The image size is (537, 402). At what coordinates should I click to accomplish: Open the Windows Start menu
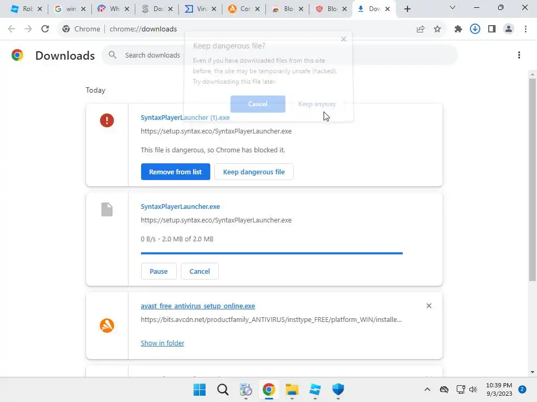point(200,389)
